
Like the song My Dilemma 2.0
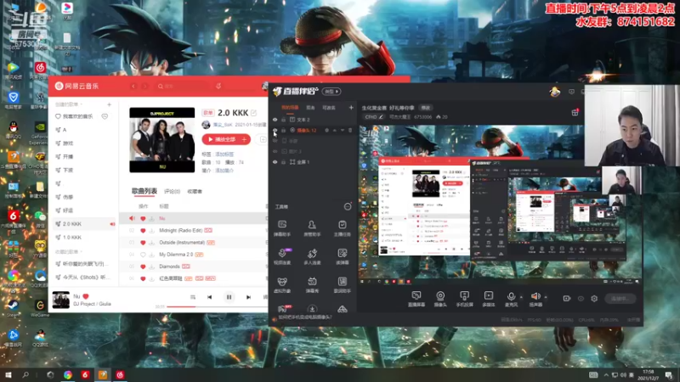(143, 255)
